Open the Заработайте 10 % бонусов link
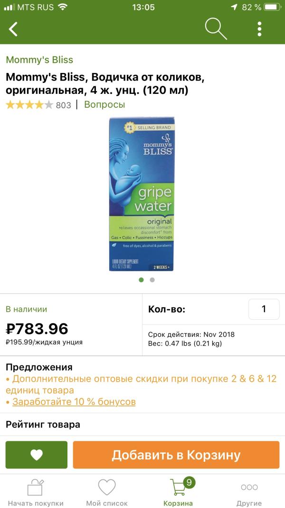This screenshot has height=508, width=285. point(74,402)
